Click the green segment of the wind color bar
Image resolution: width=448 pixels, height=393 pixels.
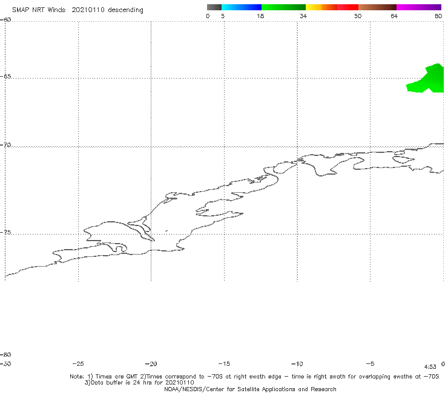[x=283, y=7]
